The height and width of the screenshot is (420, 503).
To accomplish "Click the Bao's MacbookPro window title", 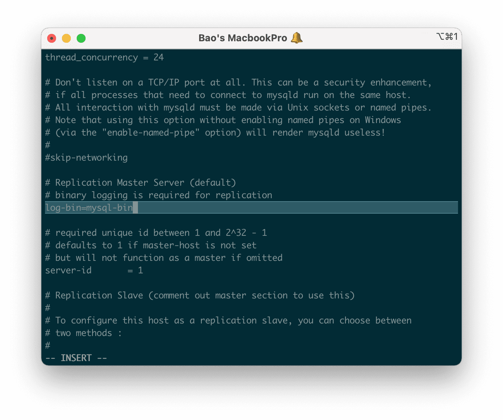I will 243,38.
